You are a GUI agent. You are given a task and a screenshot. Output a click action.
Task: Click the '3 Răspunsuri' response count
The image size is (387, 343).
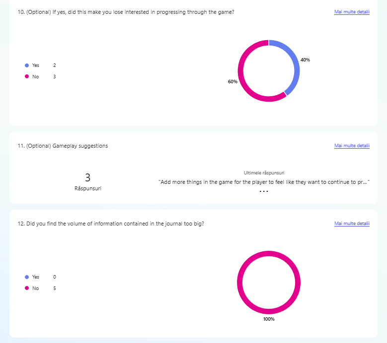pyautogui.click(x=88, y=181)
